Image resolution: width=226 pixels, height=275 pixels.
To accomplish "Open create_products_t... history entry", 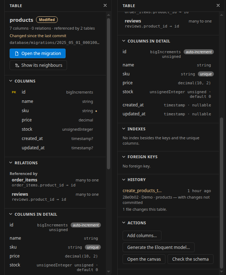I will coord(142,191).
